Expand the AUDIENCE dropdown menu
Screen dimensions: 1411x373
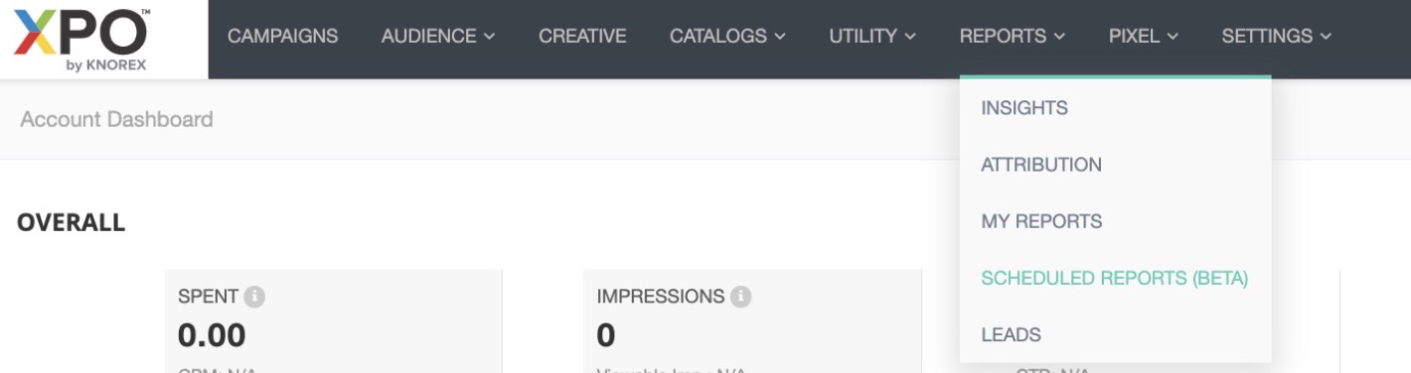point(438,37)
